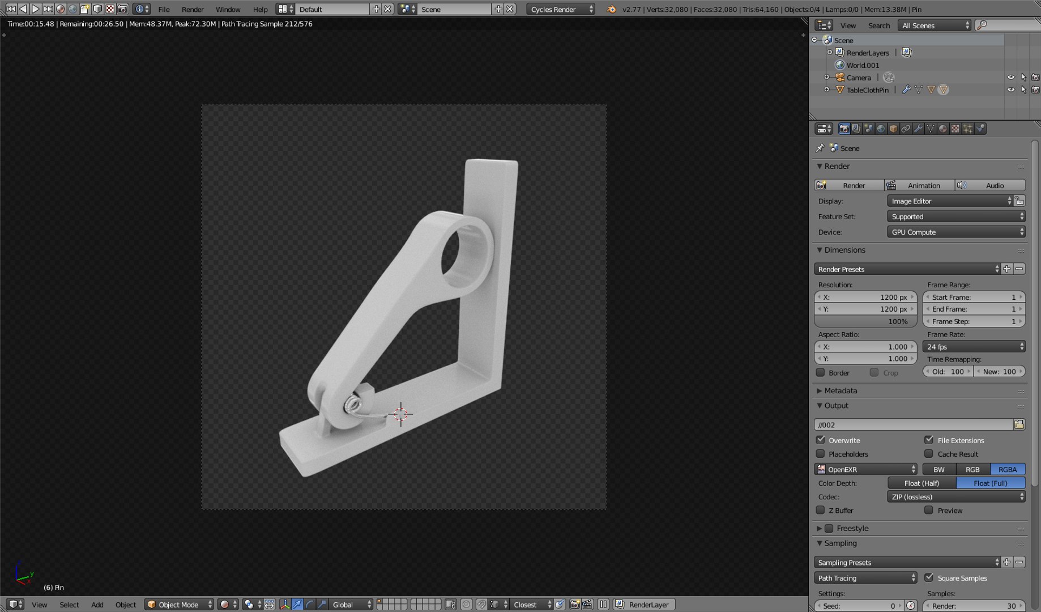Open the render engine dropdown (Cycles Render)
Screen dimensions: 1041x612
pos(561,9)
